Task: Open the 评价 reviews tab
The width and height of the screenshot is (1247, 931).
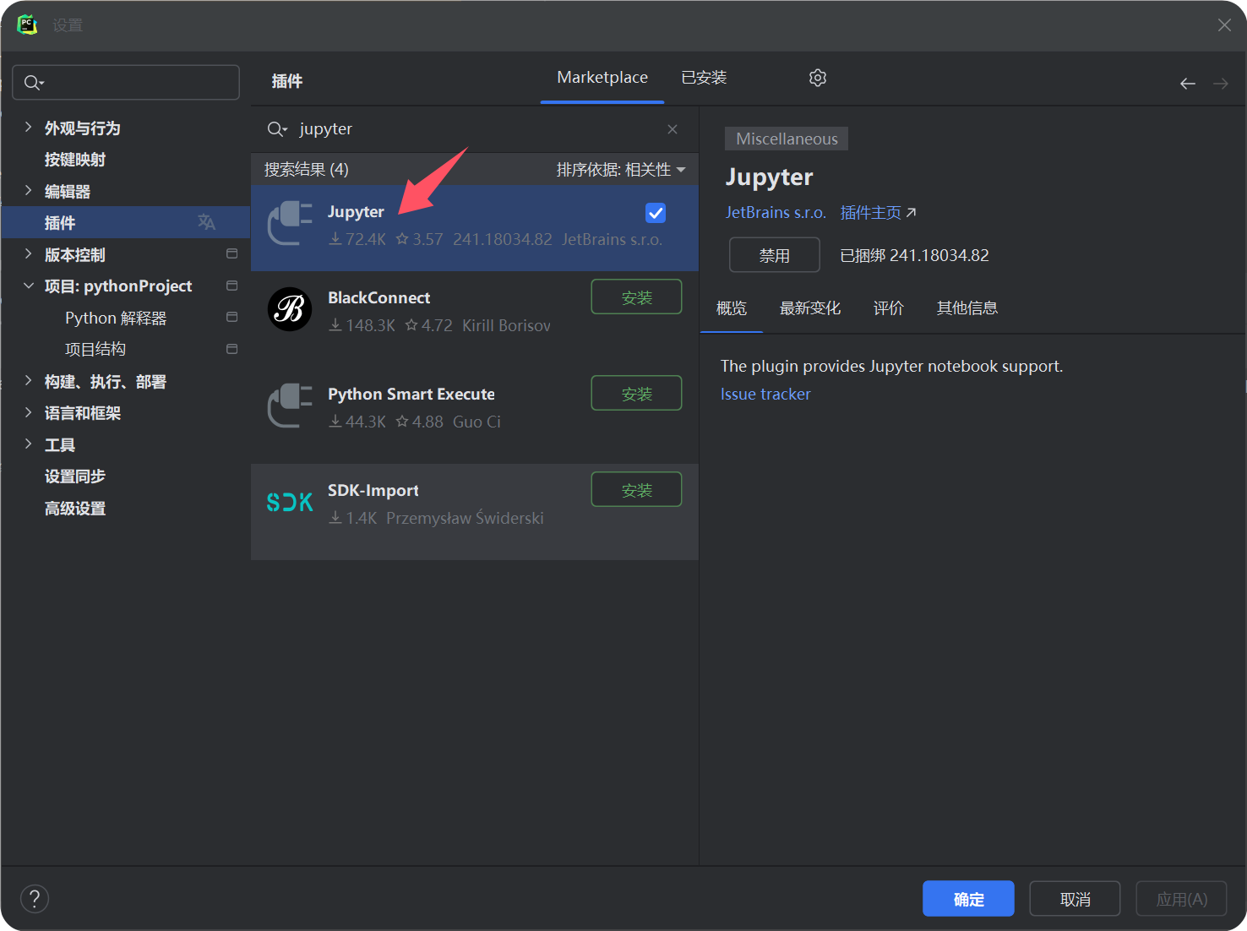Action: coord(888,308)
